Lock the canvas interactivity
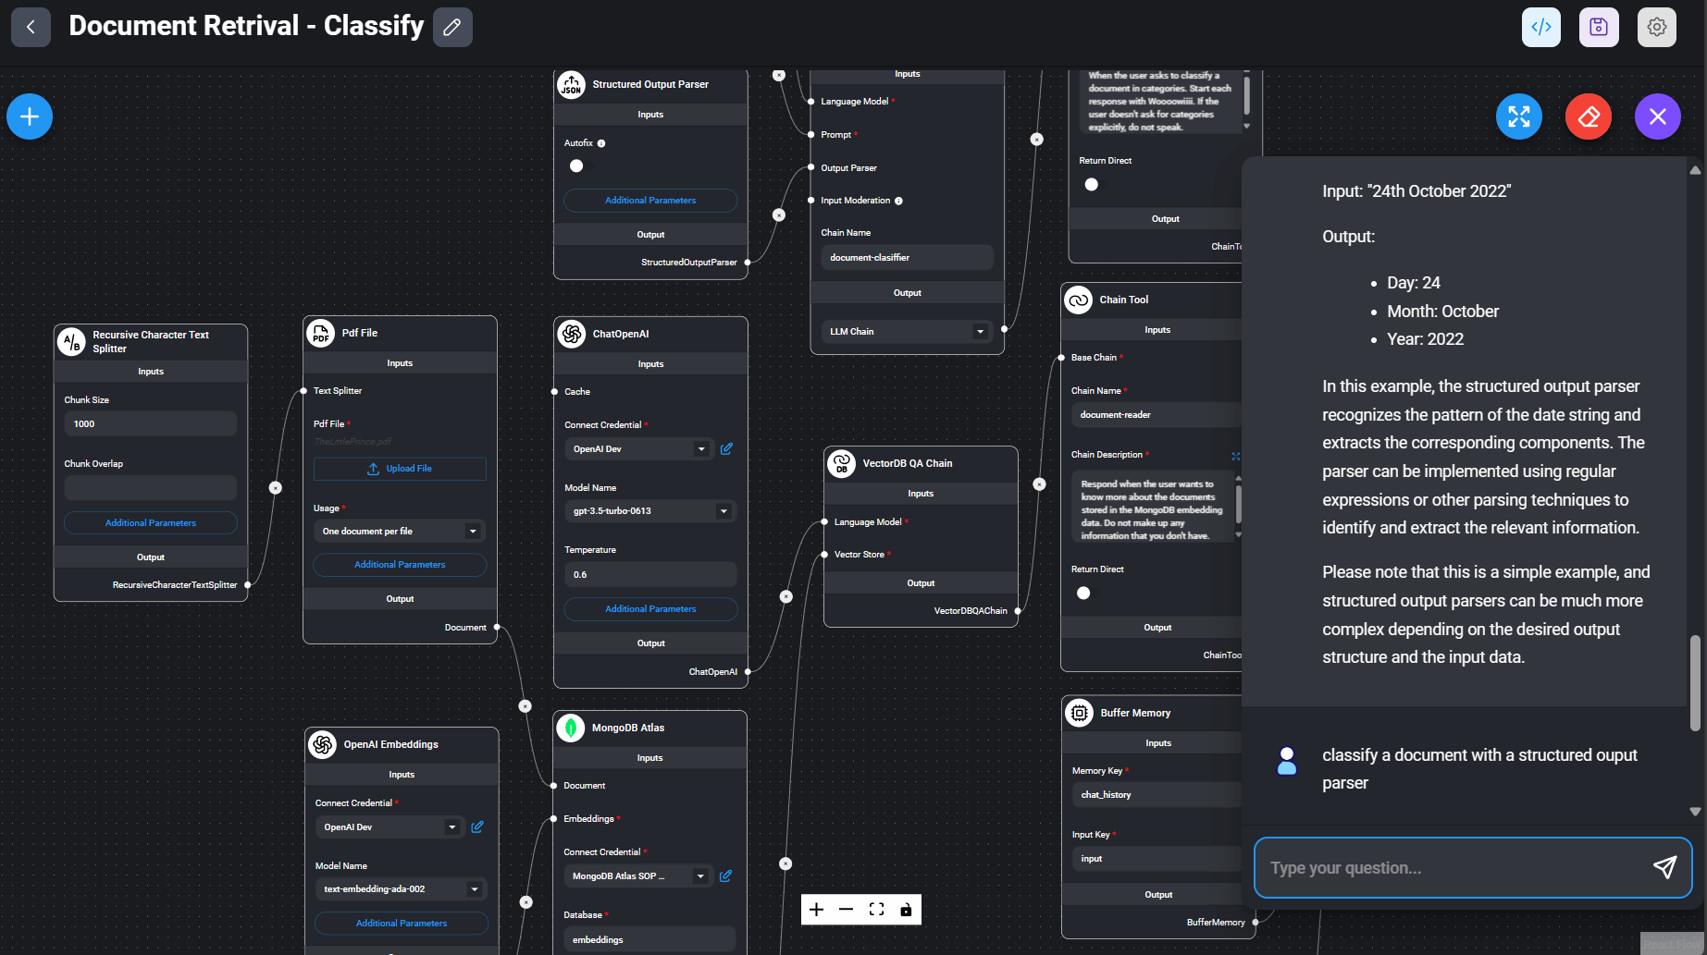Viewport: 1707px width, 955px height. tap(906, 910)
